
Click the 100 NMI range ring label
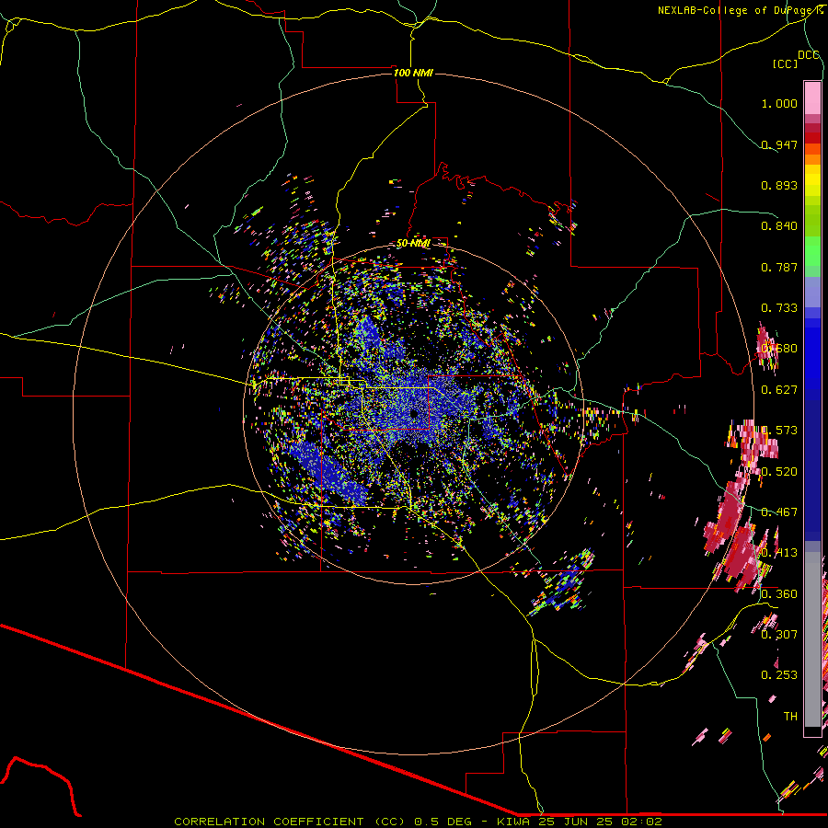point(413,73)
